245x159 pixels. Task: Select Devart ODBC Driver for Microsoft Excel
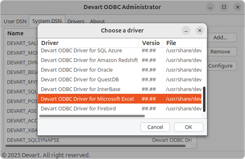120,99
